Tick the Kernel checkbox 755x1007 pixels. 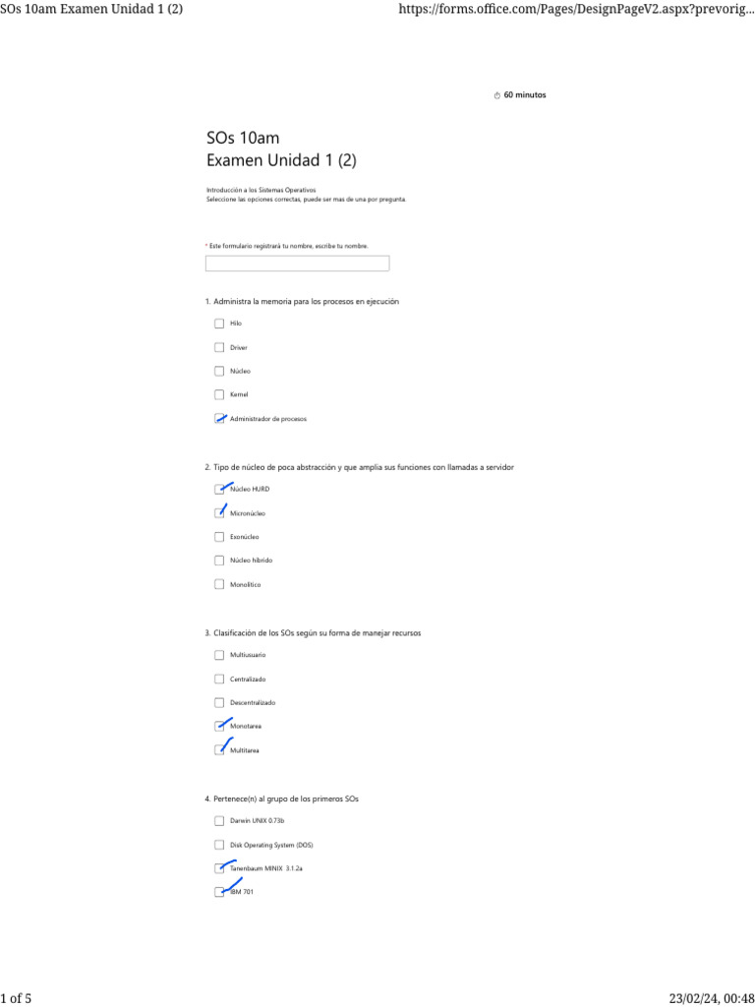pyautogui.click(x=219, y=394)
